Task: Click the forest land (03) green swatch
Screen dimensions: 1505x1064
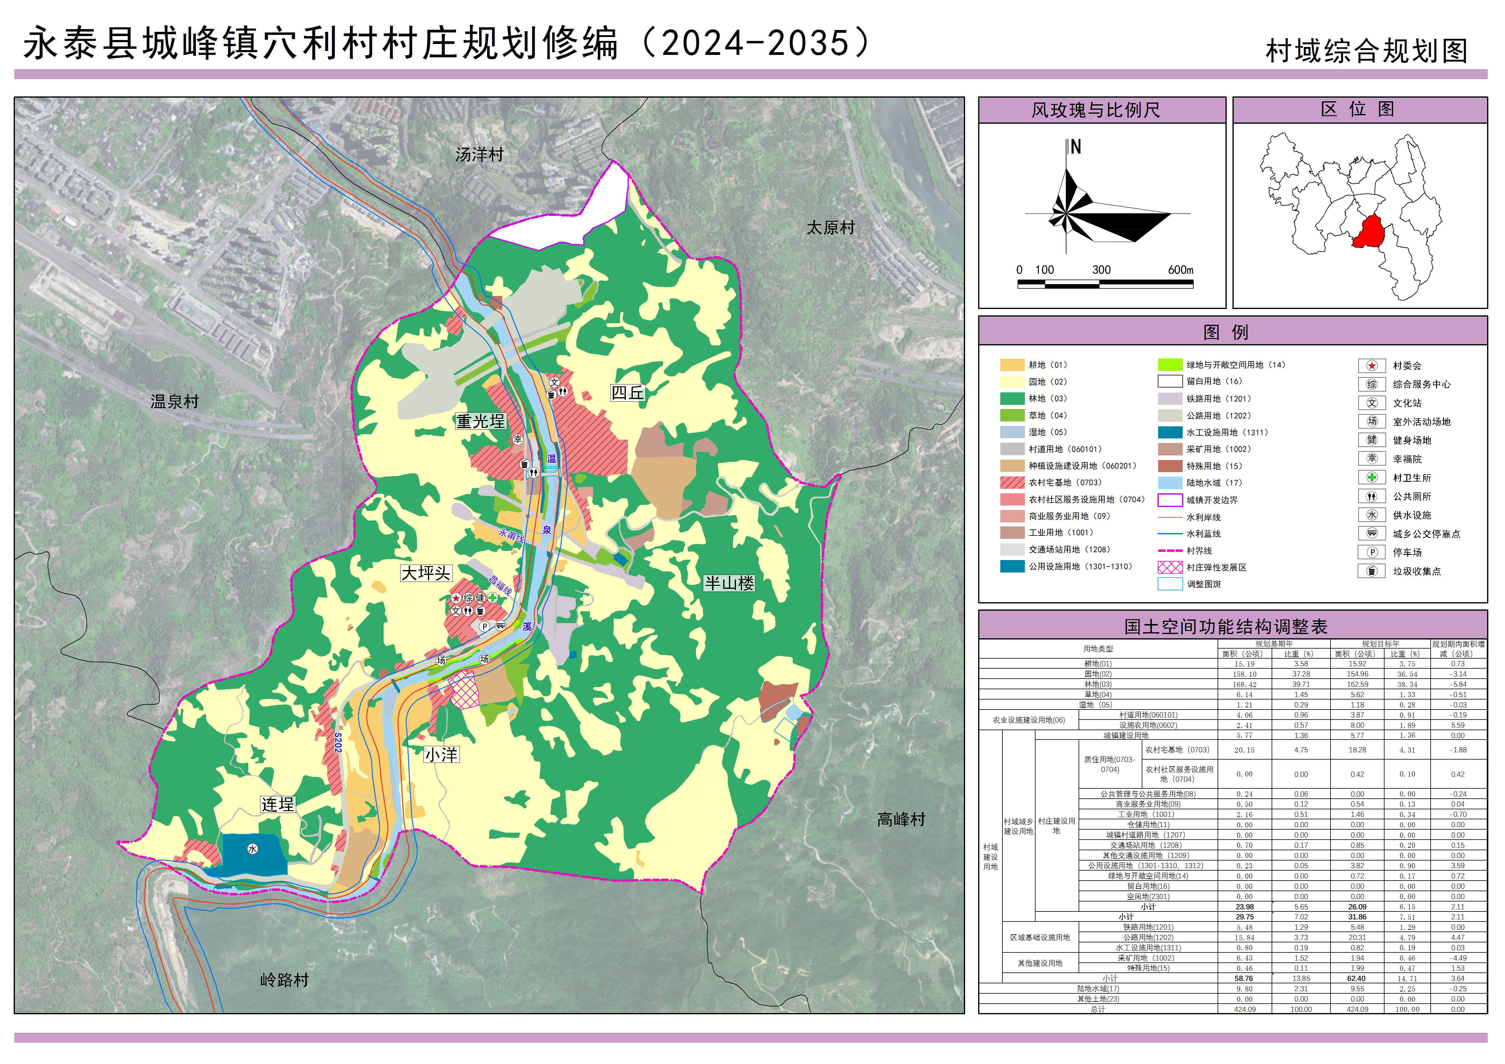Action: [1012, 398]
